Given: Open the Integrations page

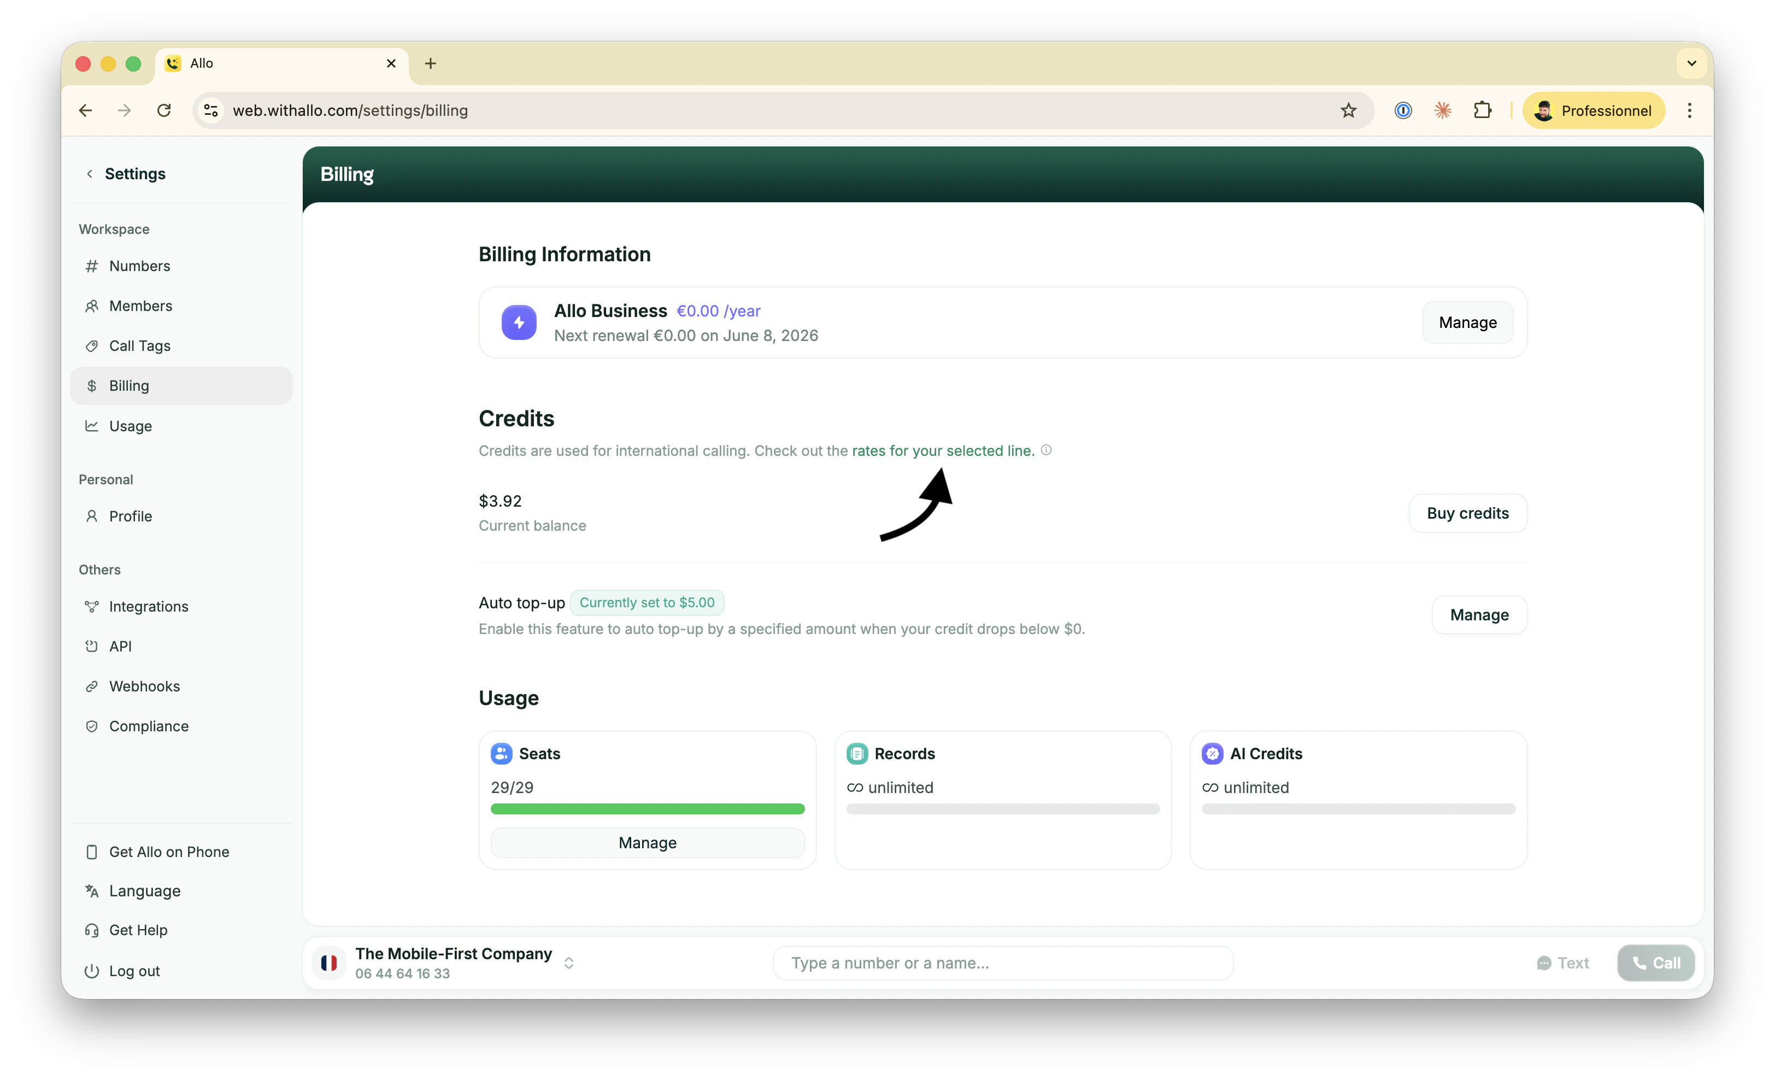Looking at the screenshot, I should click(181, 606).
